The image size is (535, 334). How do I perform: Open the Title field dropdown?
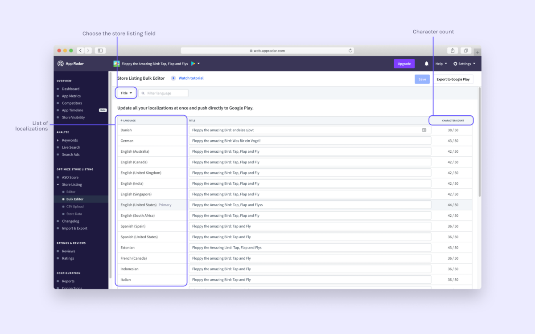(126, 93)
